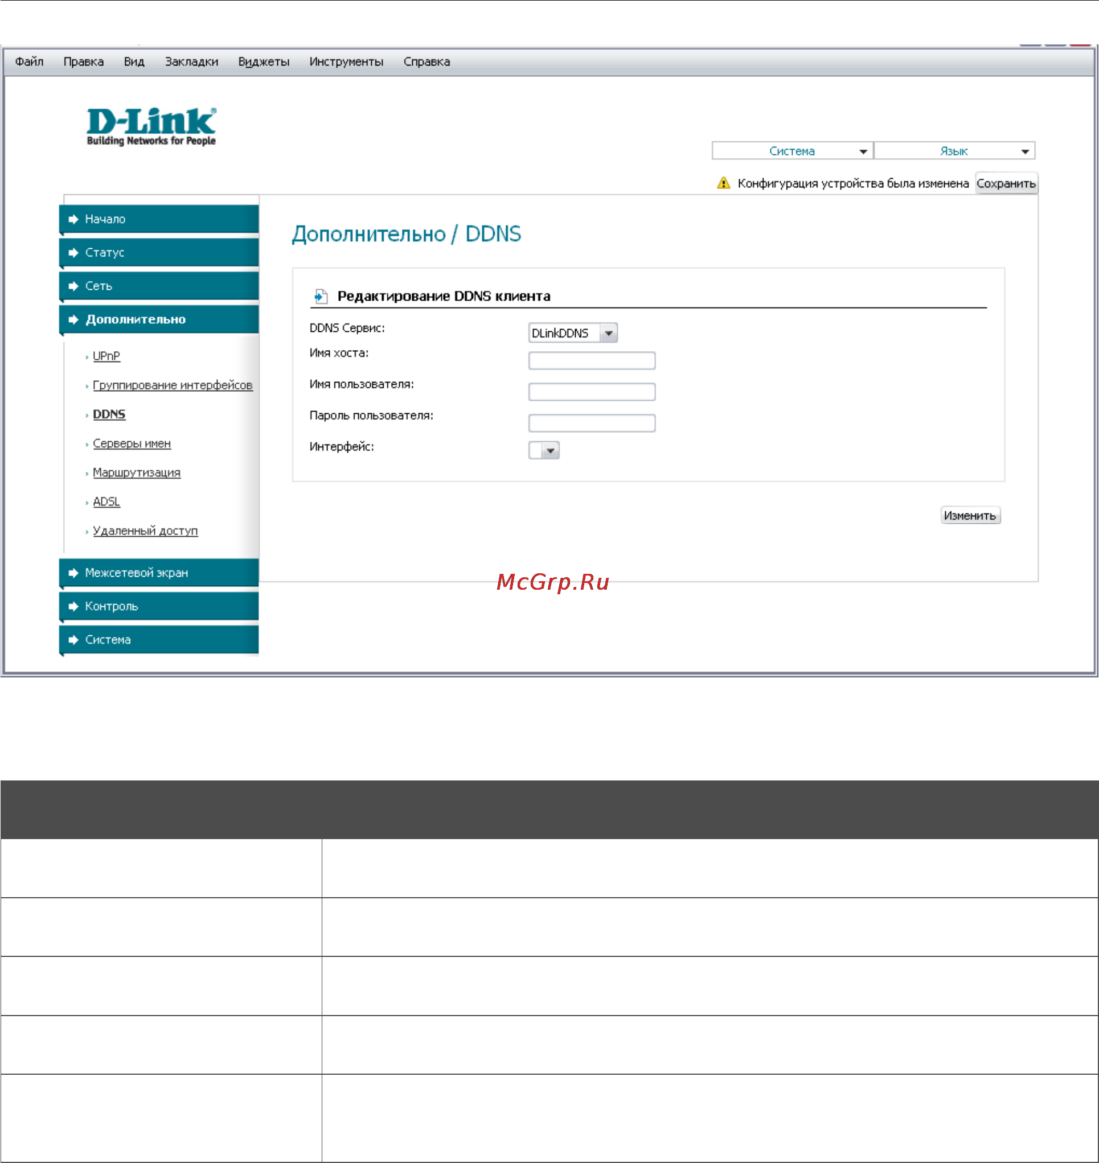This screenshot has height=1163, width=1099.
Task: Click the Дополнительно / DDNS page heading
Action: [x=407, y=234]
